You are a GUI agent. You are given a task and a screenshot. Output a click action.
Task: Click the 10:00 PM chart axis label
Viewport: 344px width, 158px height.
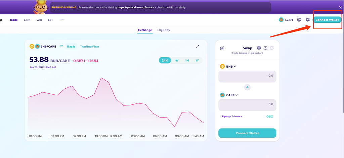[x=101, y=136]
